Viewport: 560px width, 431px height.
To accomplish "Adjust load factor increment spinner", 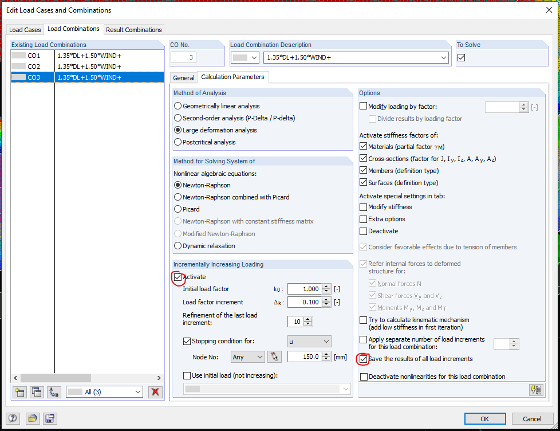I will [326, 303].
